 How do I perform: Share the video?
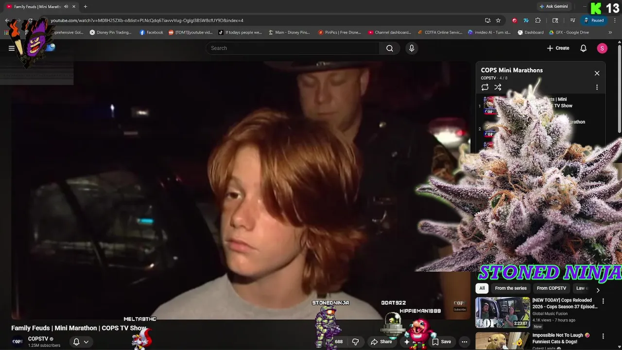(381, 342)
